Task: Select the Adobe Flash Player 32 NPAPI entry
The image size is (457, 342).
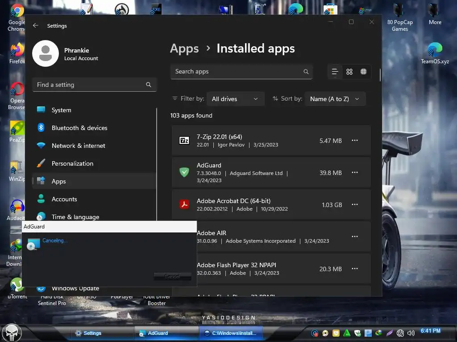Action: (x=271, y=269)
